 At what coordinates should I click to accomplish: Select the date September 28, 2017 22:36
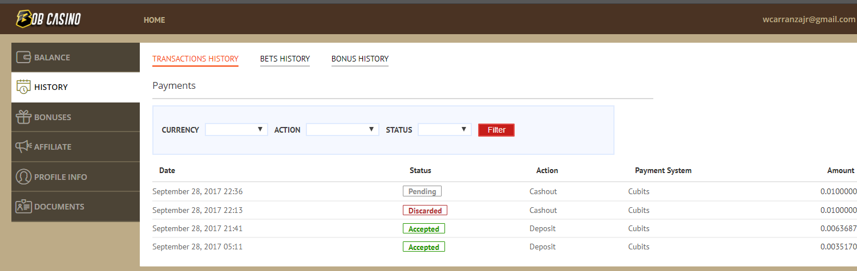coord(197,191)
